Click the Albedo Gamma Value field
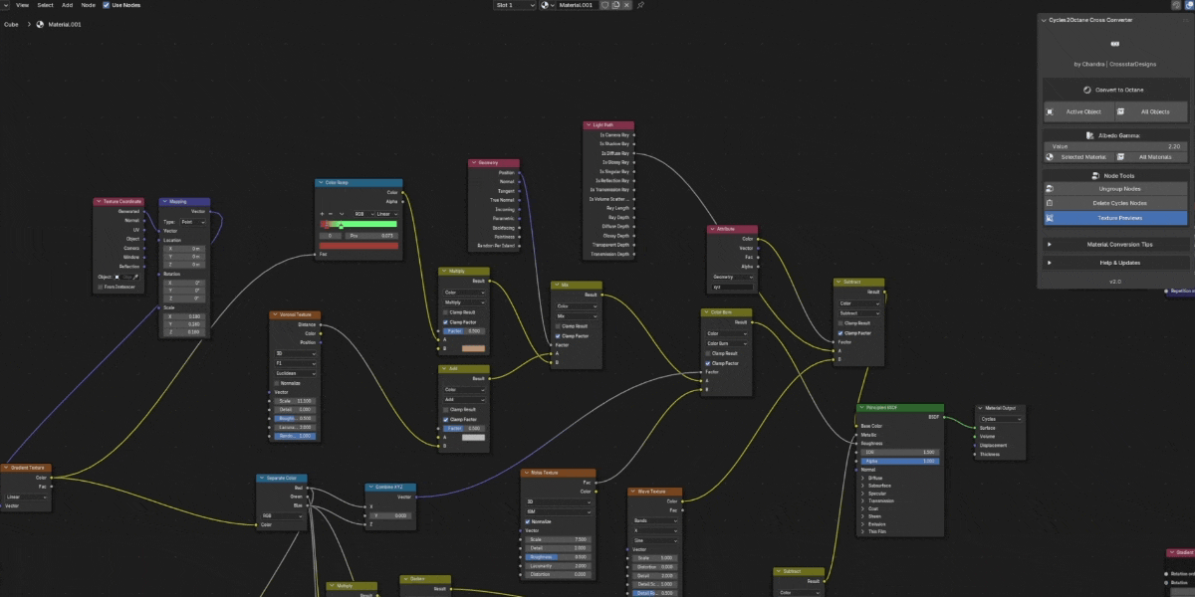Viewport: 1195px width, 597px height. 1115,146
